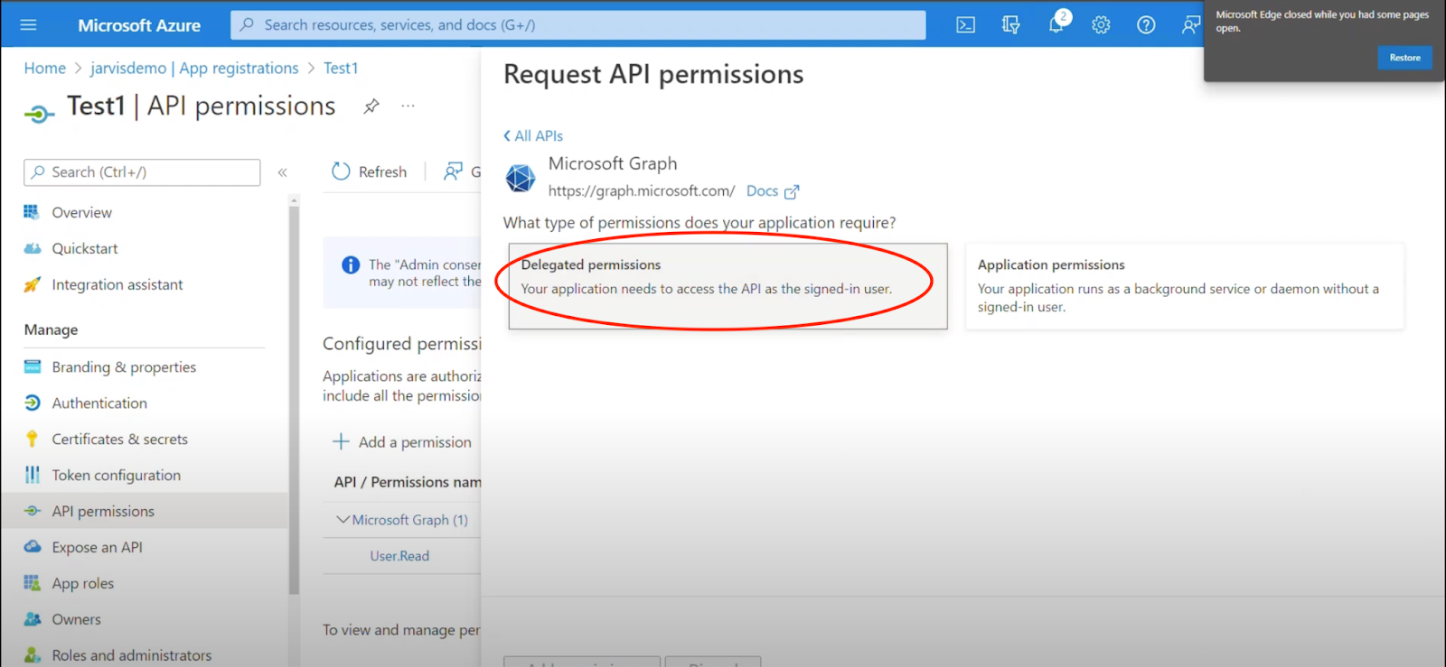Click the User.Read permission link
Viewport: 1446px width, 667px height.
pos(399,556)
